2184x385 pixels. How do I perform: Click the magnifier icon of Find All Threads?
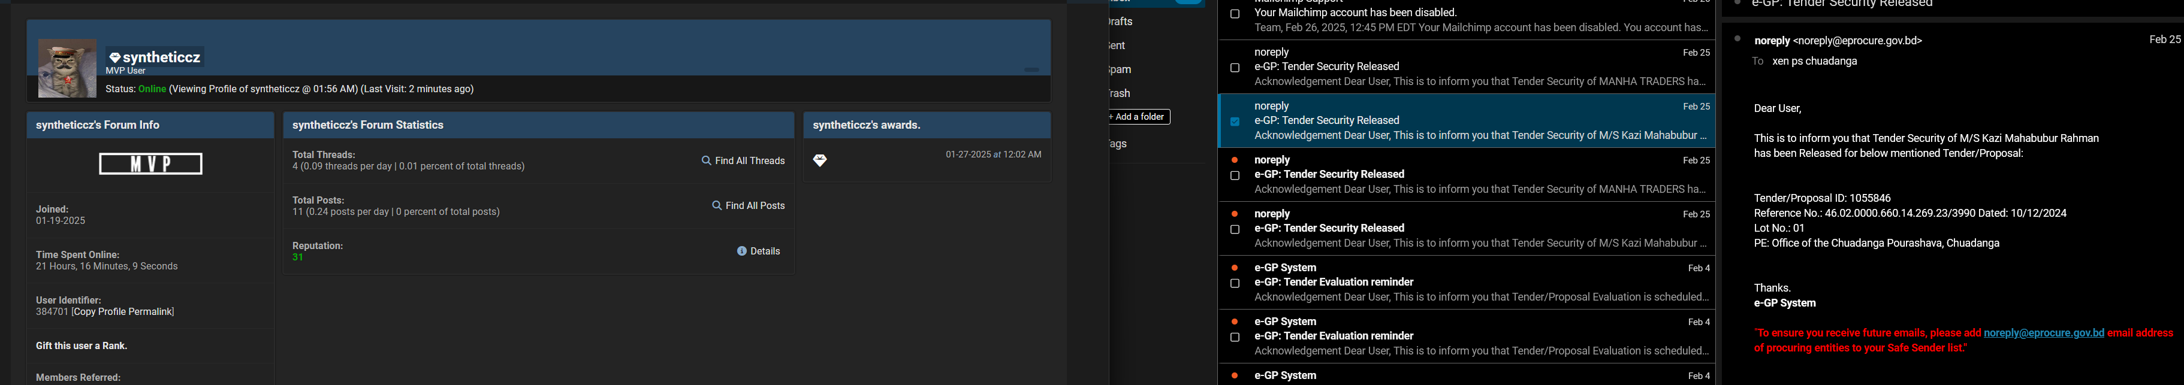(x=705, y=161)
